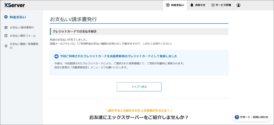Click the megaphone icon in notice box
The height and width of the screenshot is (125, 274).
(56, 56)
